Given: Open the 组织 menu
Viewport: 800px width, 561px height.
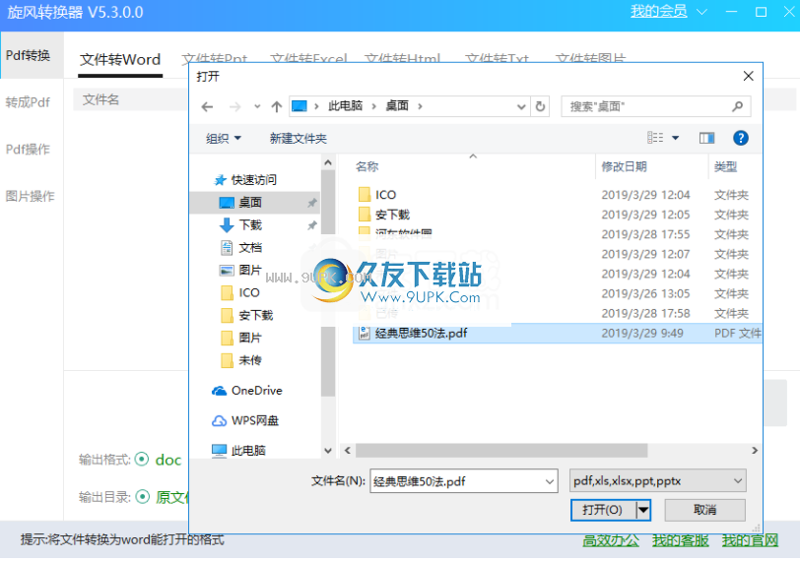Looking at the screenshot, I should pyautogui.click(x=224, y=138).
